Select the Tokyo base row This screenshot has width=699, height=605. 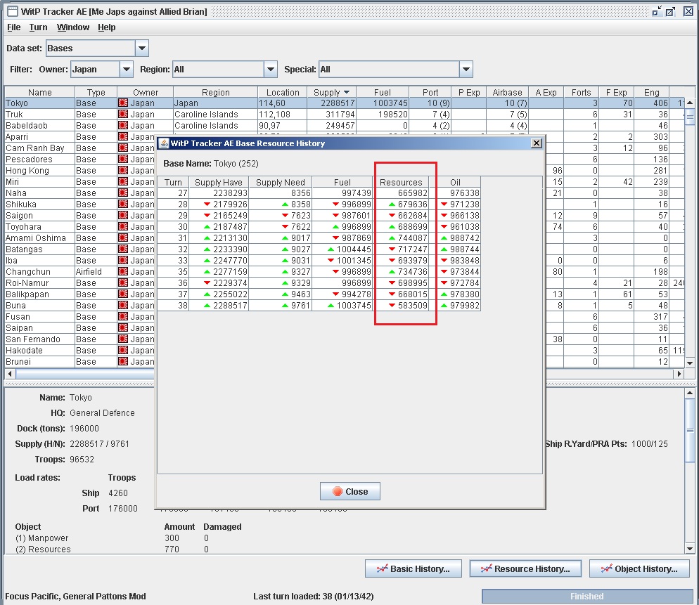(x=343, y=103)
